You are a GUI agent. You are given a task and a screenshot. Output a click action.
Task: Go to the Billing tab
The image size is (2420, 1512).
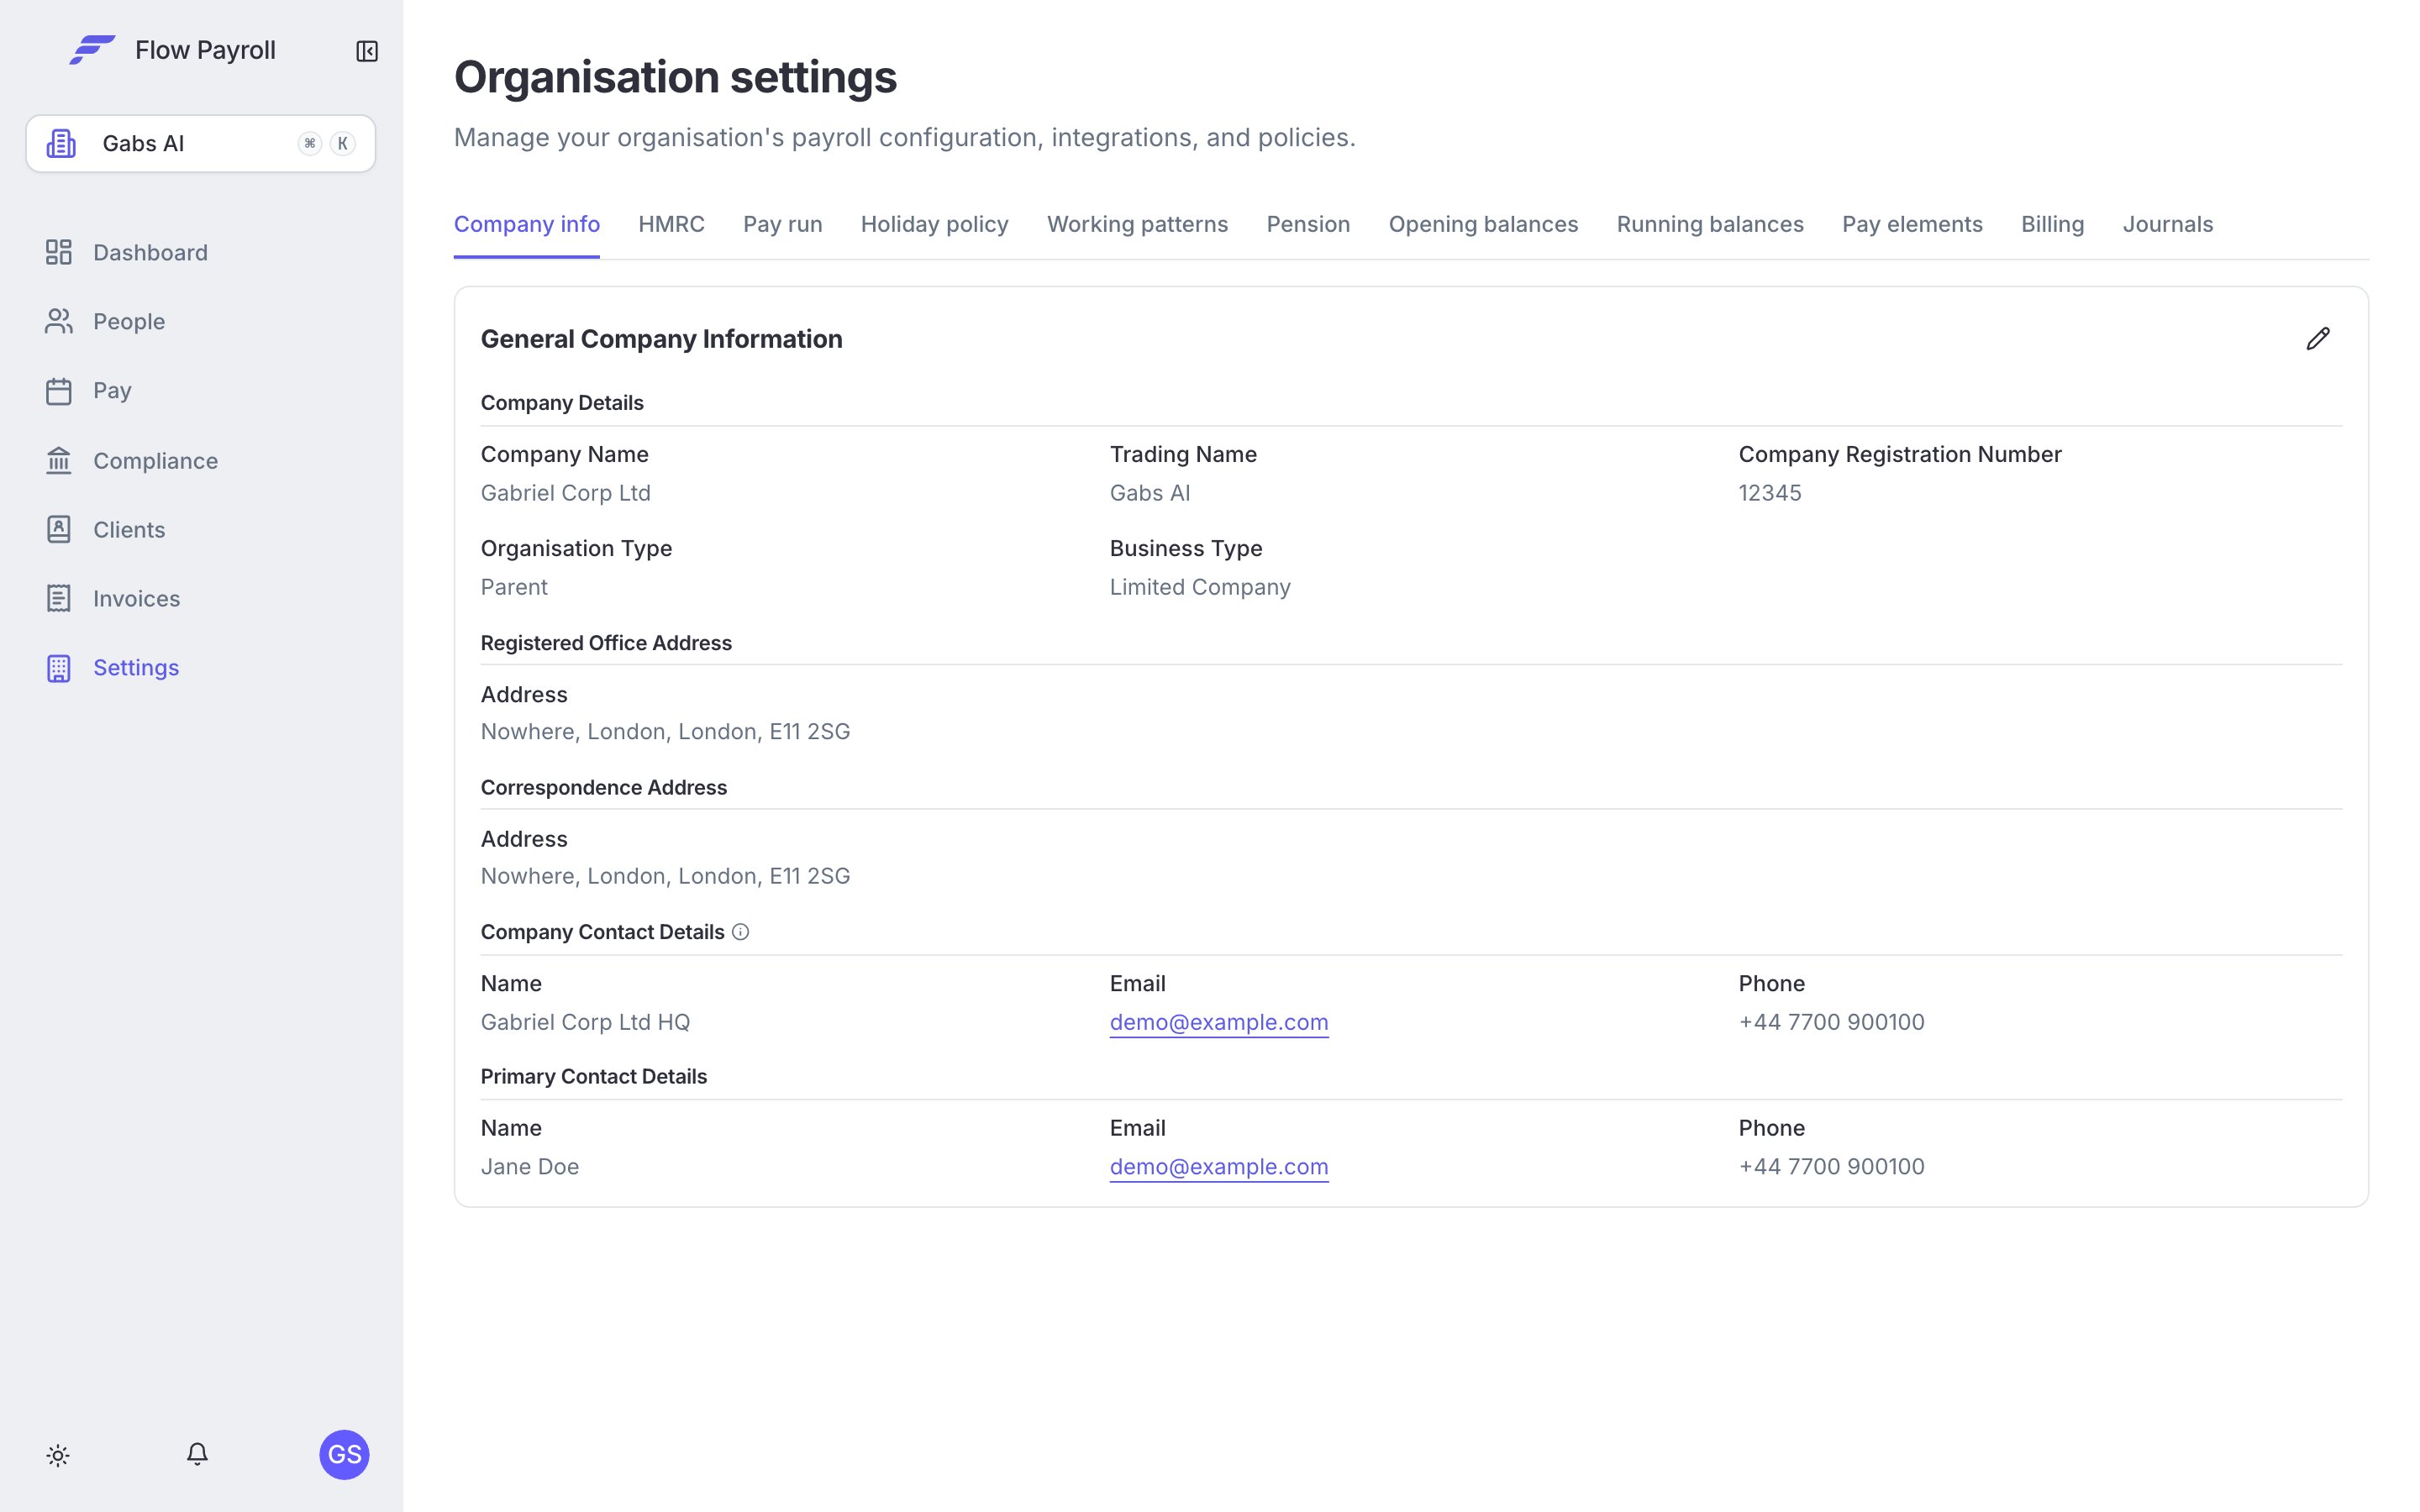[x=2052, y=224]
